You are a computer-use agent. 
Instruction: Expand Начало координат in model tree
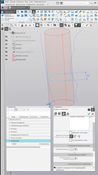point(11,37)
